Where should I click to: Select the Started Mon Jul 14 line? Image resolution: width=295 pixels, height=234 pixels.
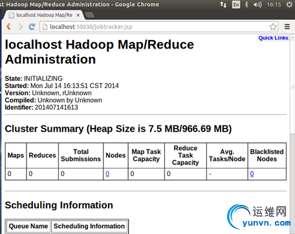click(x=61, y=86)
